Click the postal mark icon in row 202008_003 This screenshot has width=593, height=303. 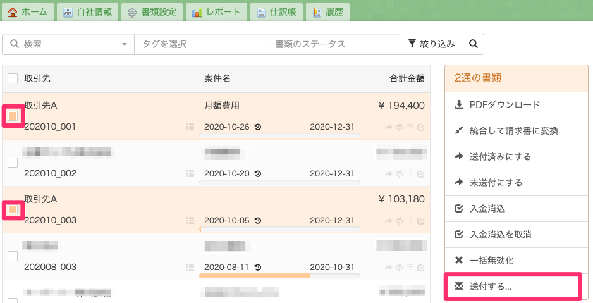coord(410,268)
